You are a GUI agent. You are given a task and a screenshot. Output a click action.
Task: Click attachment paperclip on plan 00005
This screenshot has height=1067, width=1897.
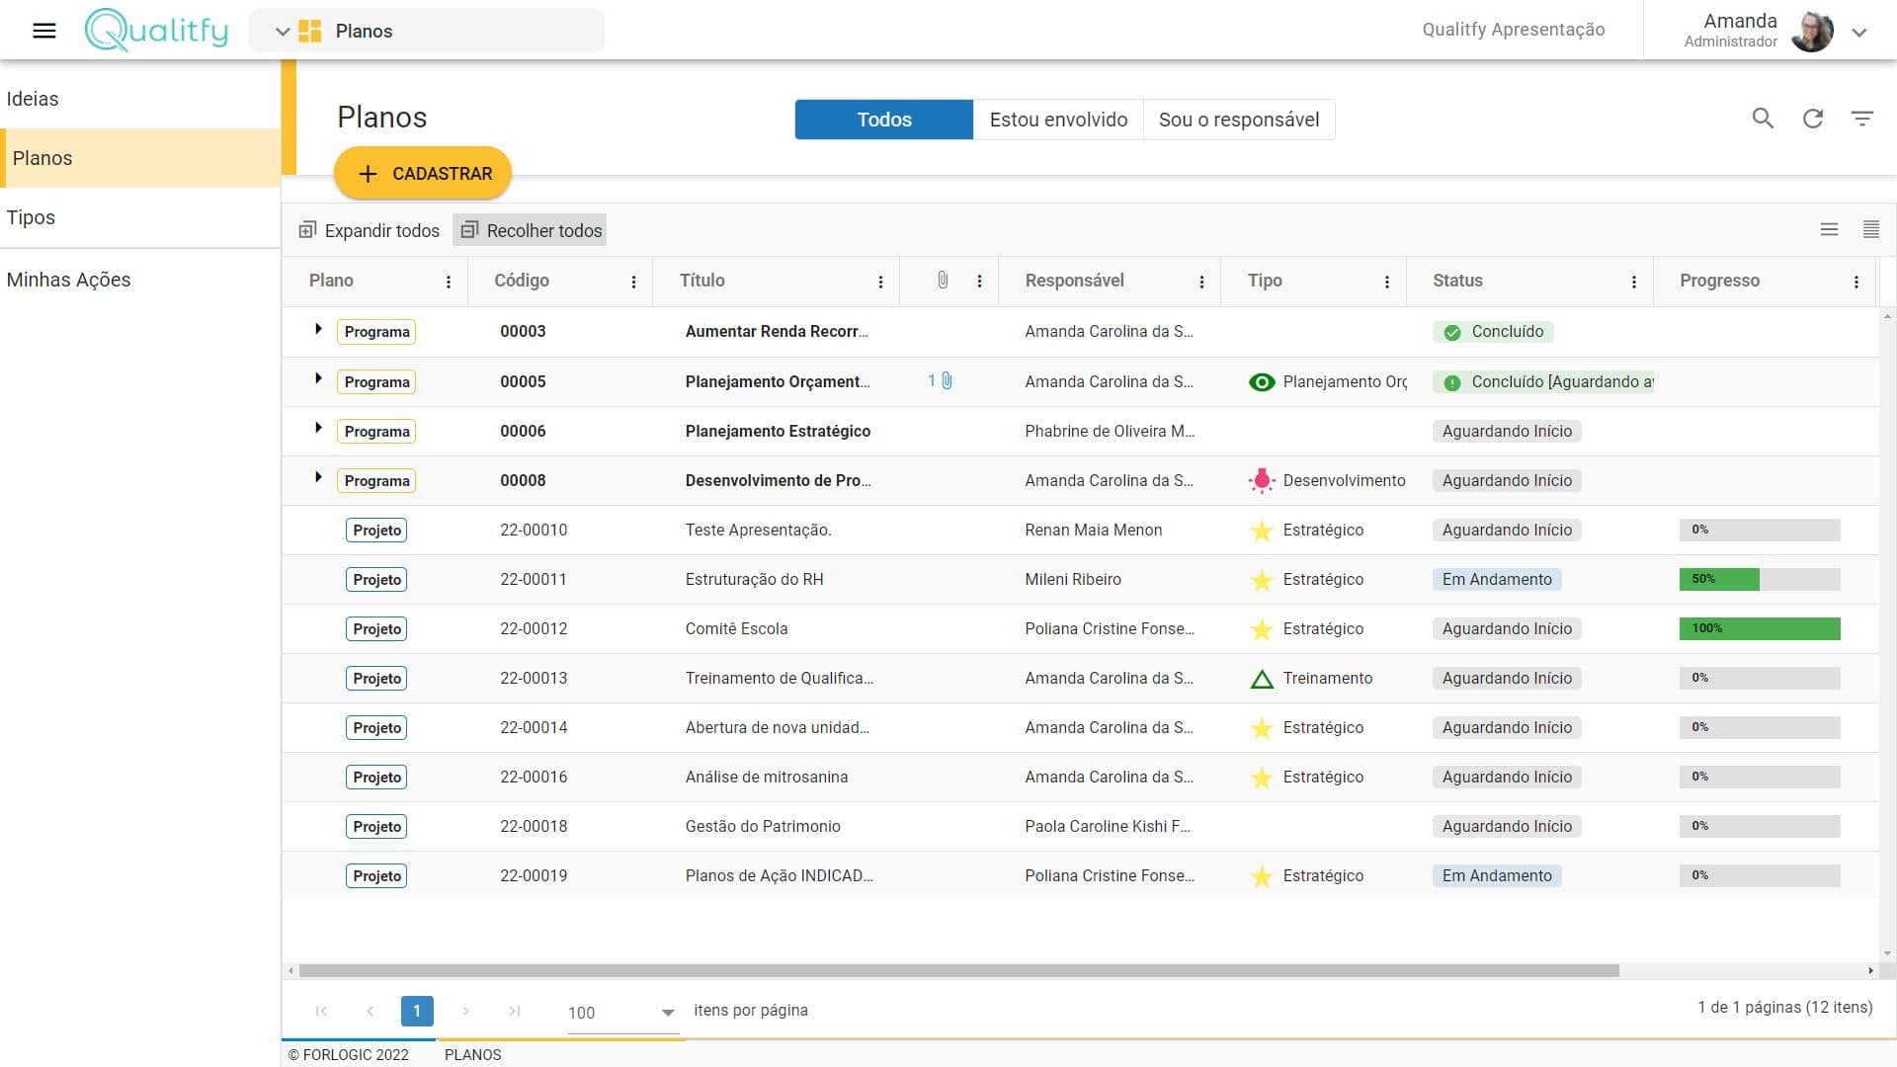click(x=947, y=381)
